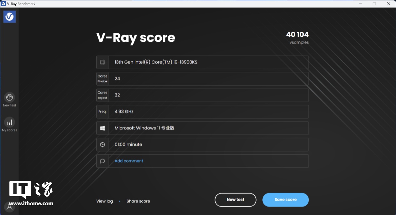Click the Cores Logical label
The image size is (396, 215).
tap(102, 95)
